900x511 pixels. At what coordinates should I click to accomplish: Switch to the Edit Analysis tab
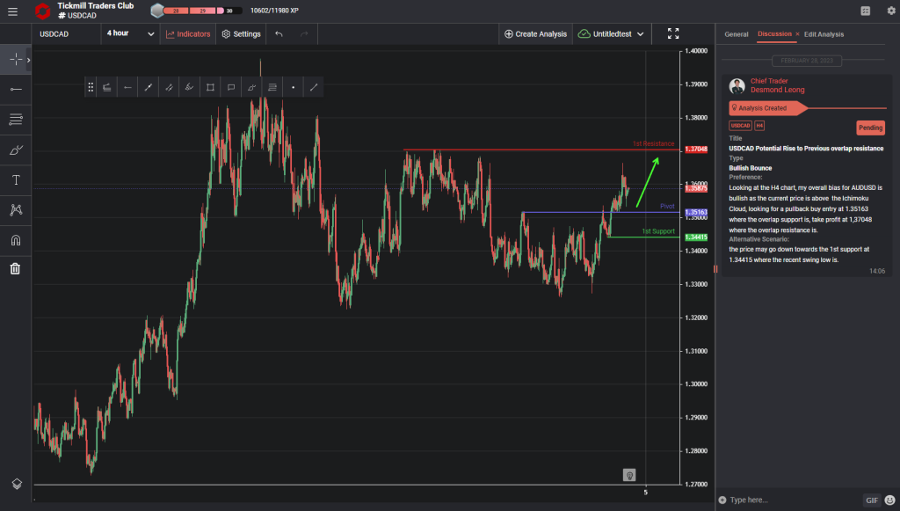pyautogui.click(x=824, y=33)
